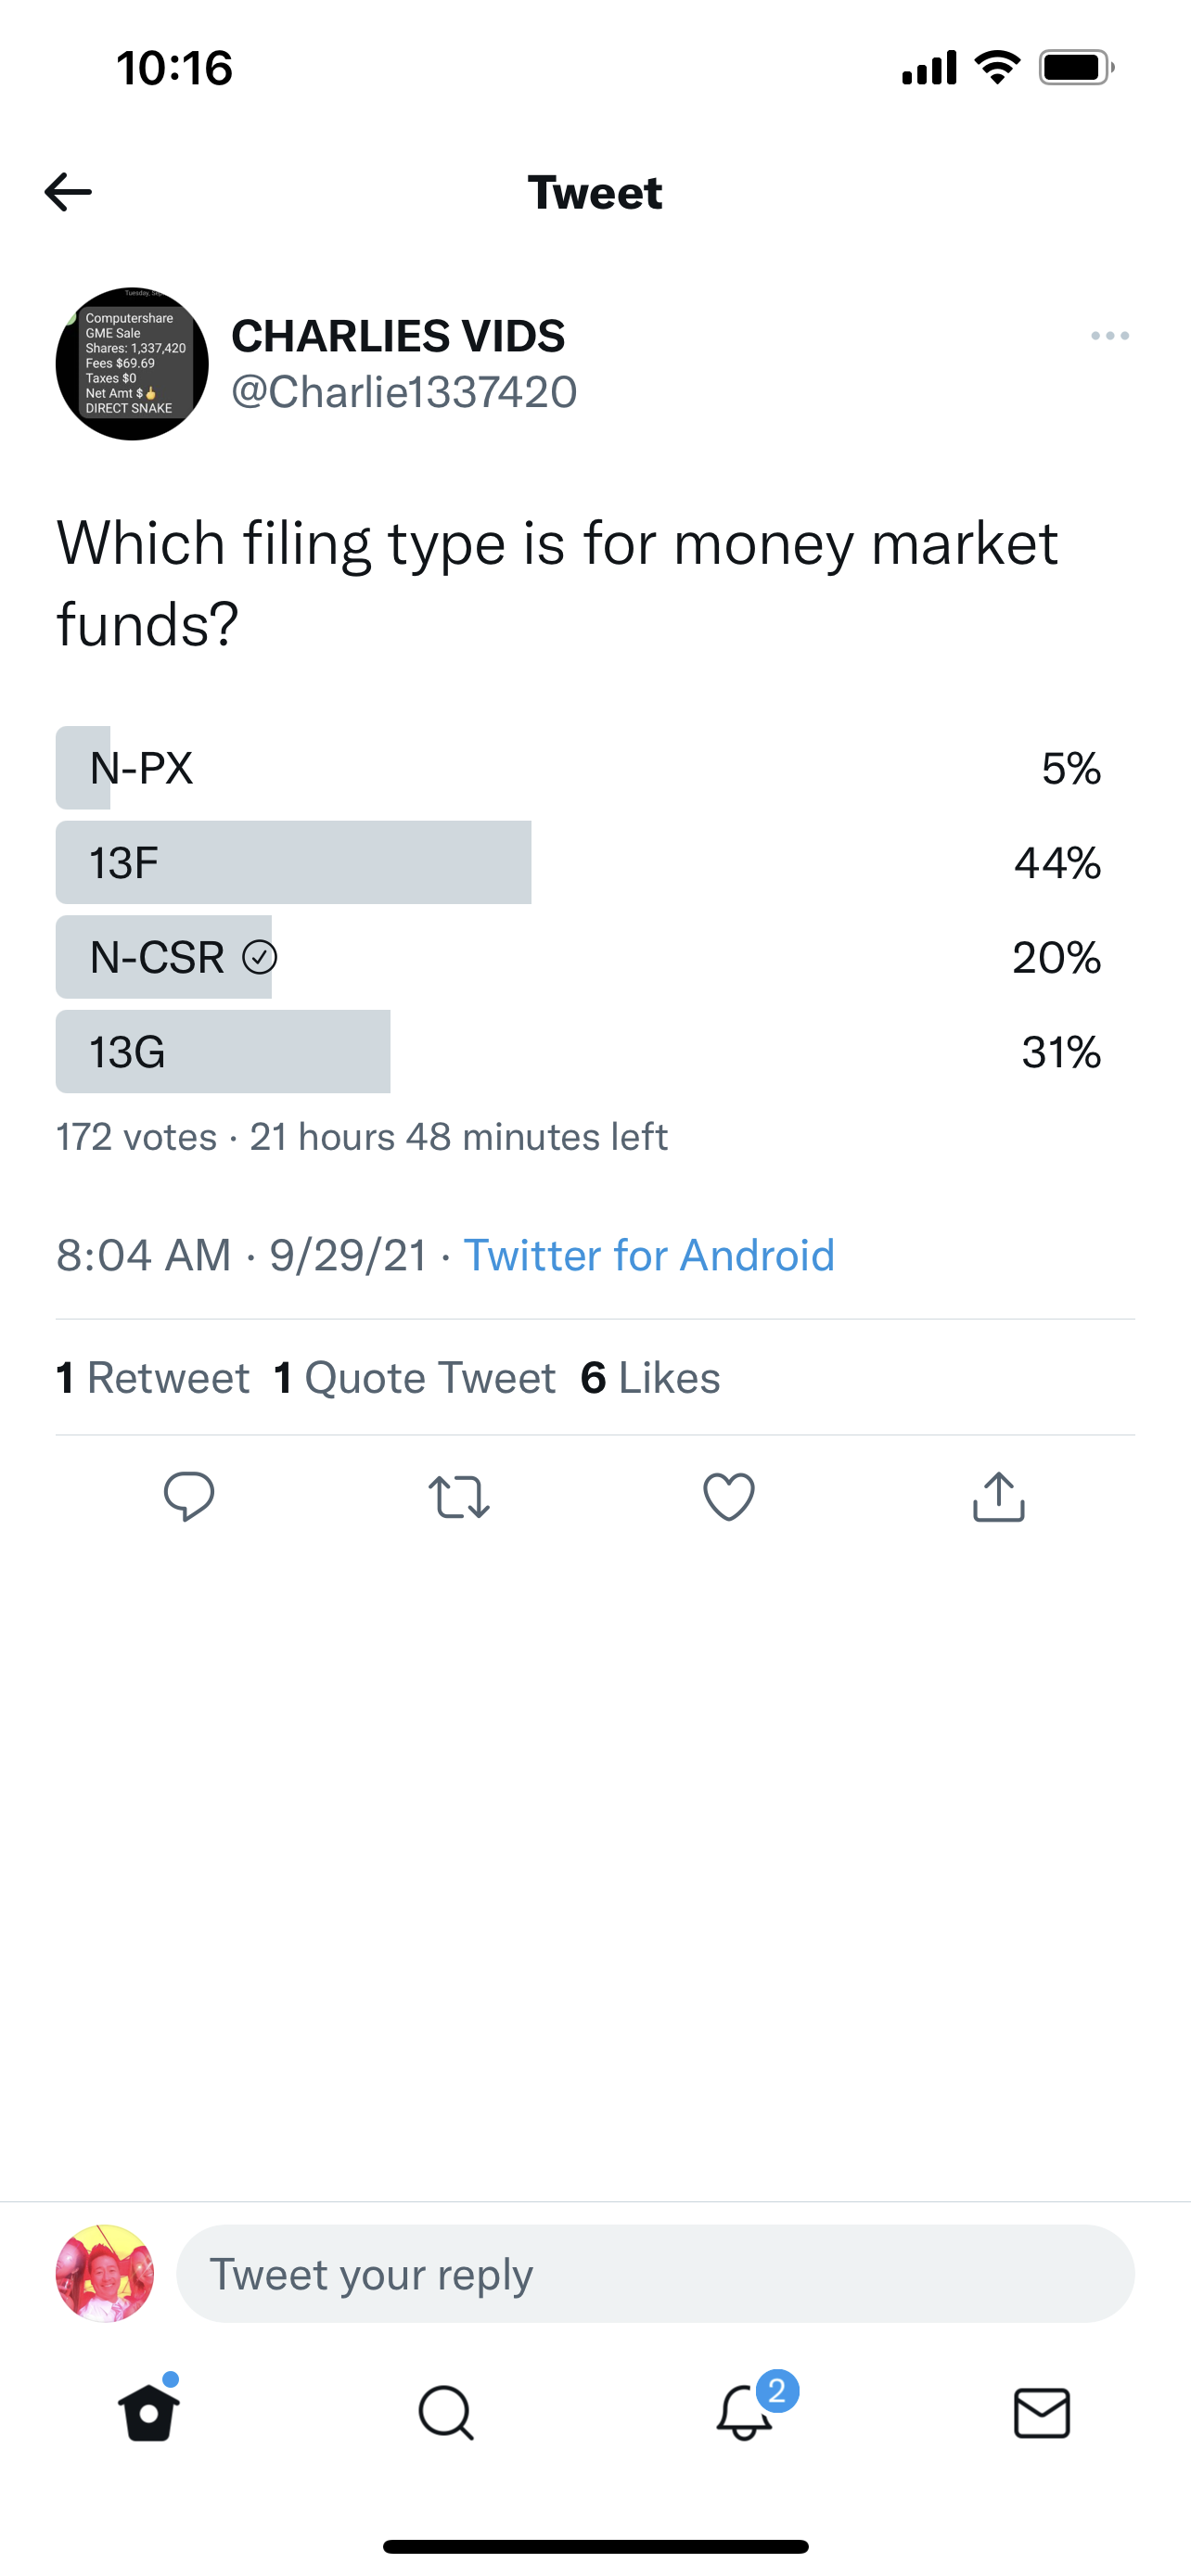
Task: Tap the back arrow icon
Action: (x=68, y=192)
